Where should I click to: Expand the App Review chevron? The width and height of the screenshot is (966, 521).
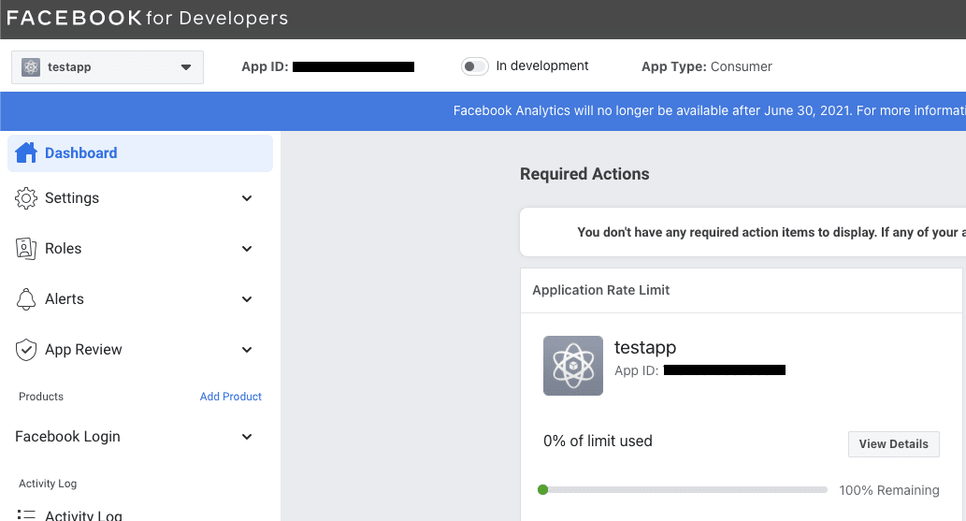(247, 350)
